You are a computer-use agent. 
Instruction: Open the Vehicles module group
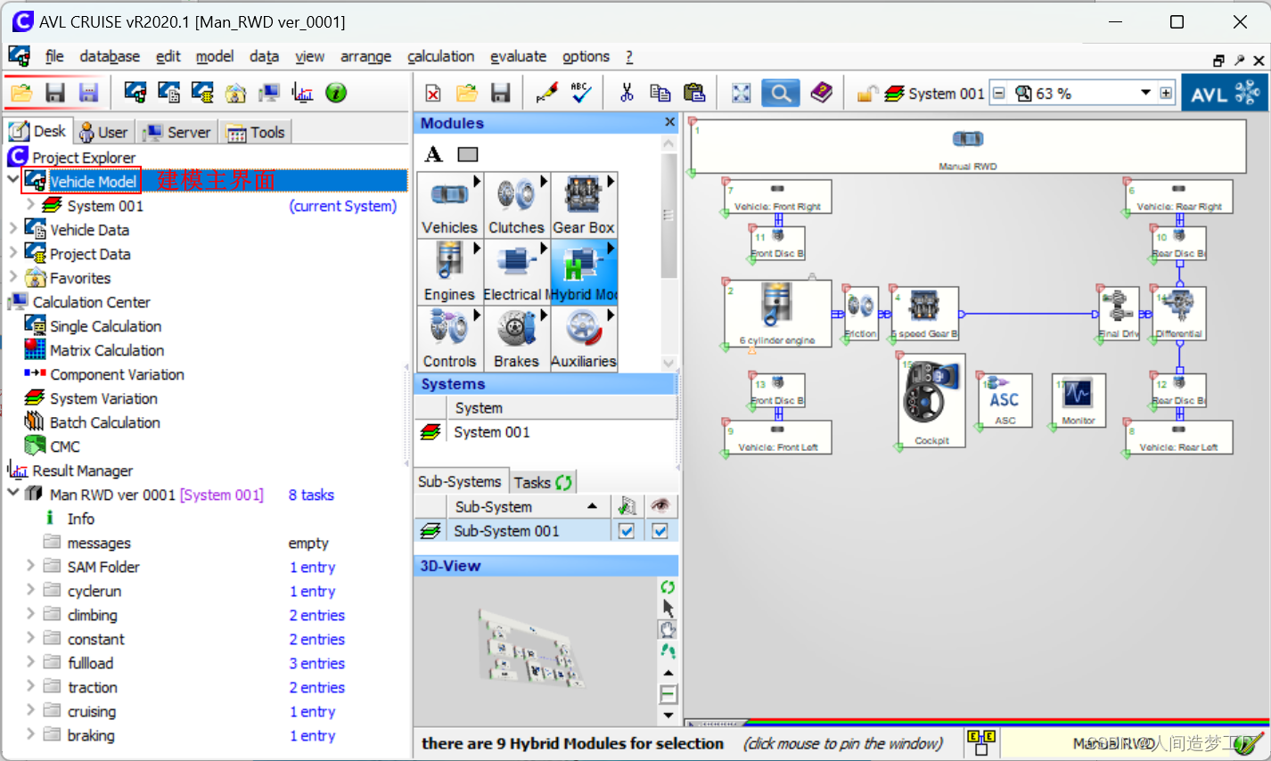[x=450, y=205]
